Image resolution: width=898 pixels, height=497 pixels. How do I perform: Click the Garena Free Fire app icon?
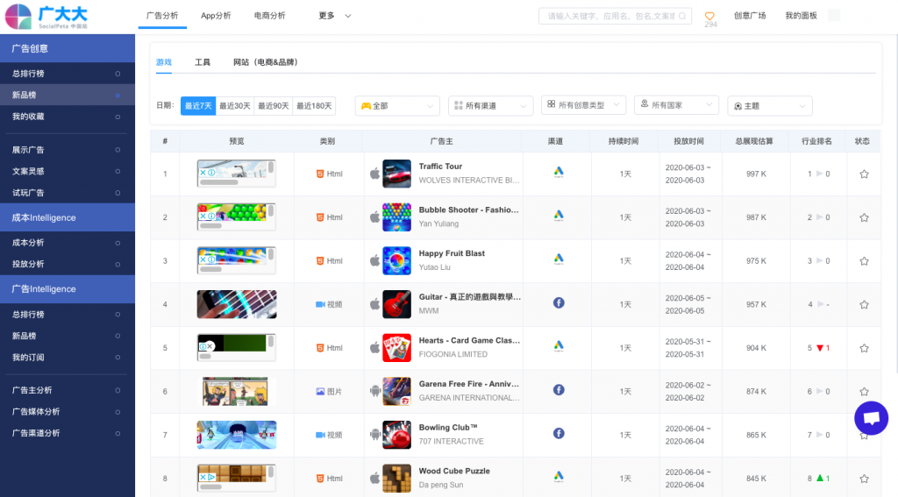(396, 391)
